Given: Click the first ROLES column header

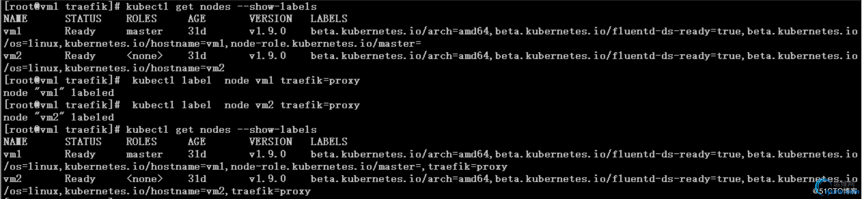Looking at the screenshot, I should (141, 19).
